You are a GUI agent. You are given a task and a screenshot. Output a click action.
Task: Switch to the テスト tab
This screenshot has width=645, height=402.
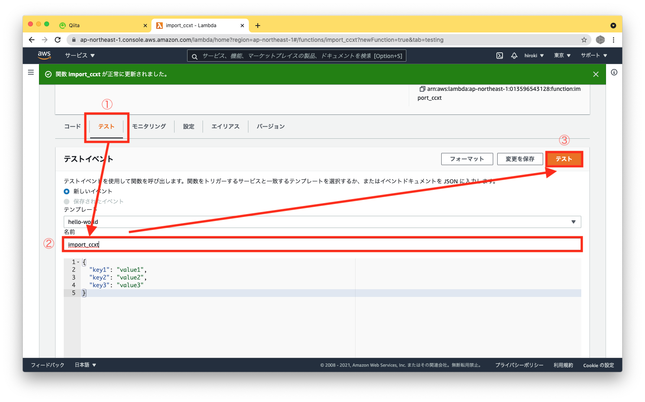click(106, 127)
